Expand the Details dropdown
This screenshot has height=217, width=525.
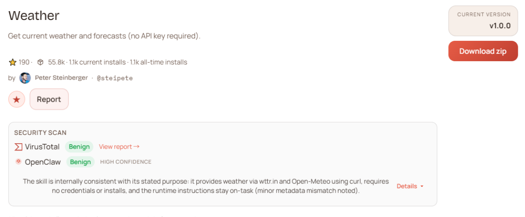click(410, 186)
